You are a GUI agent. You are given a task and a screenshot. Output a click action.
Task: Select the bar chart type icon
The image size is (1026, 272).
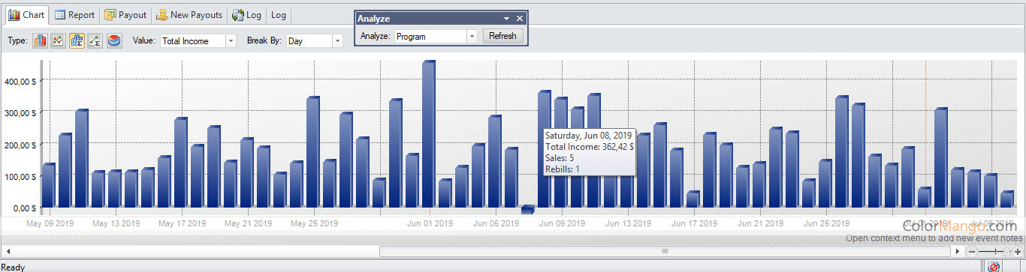click(40, 40)
